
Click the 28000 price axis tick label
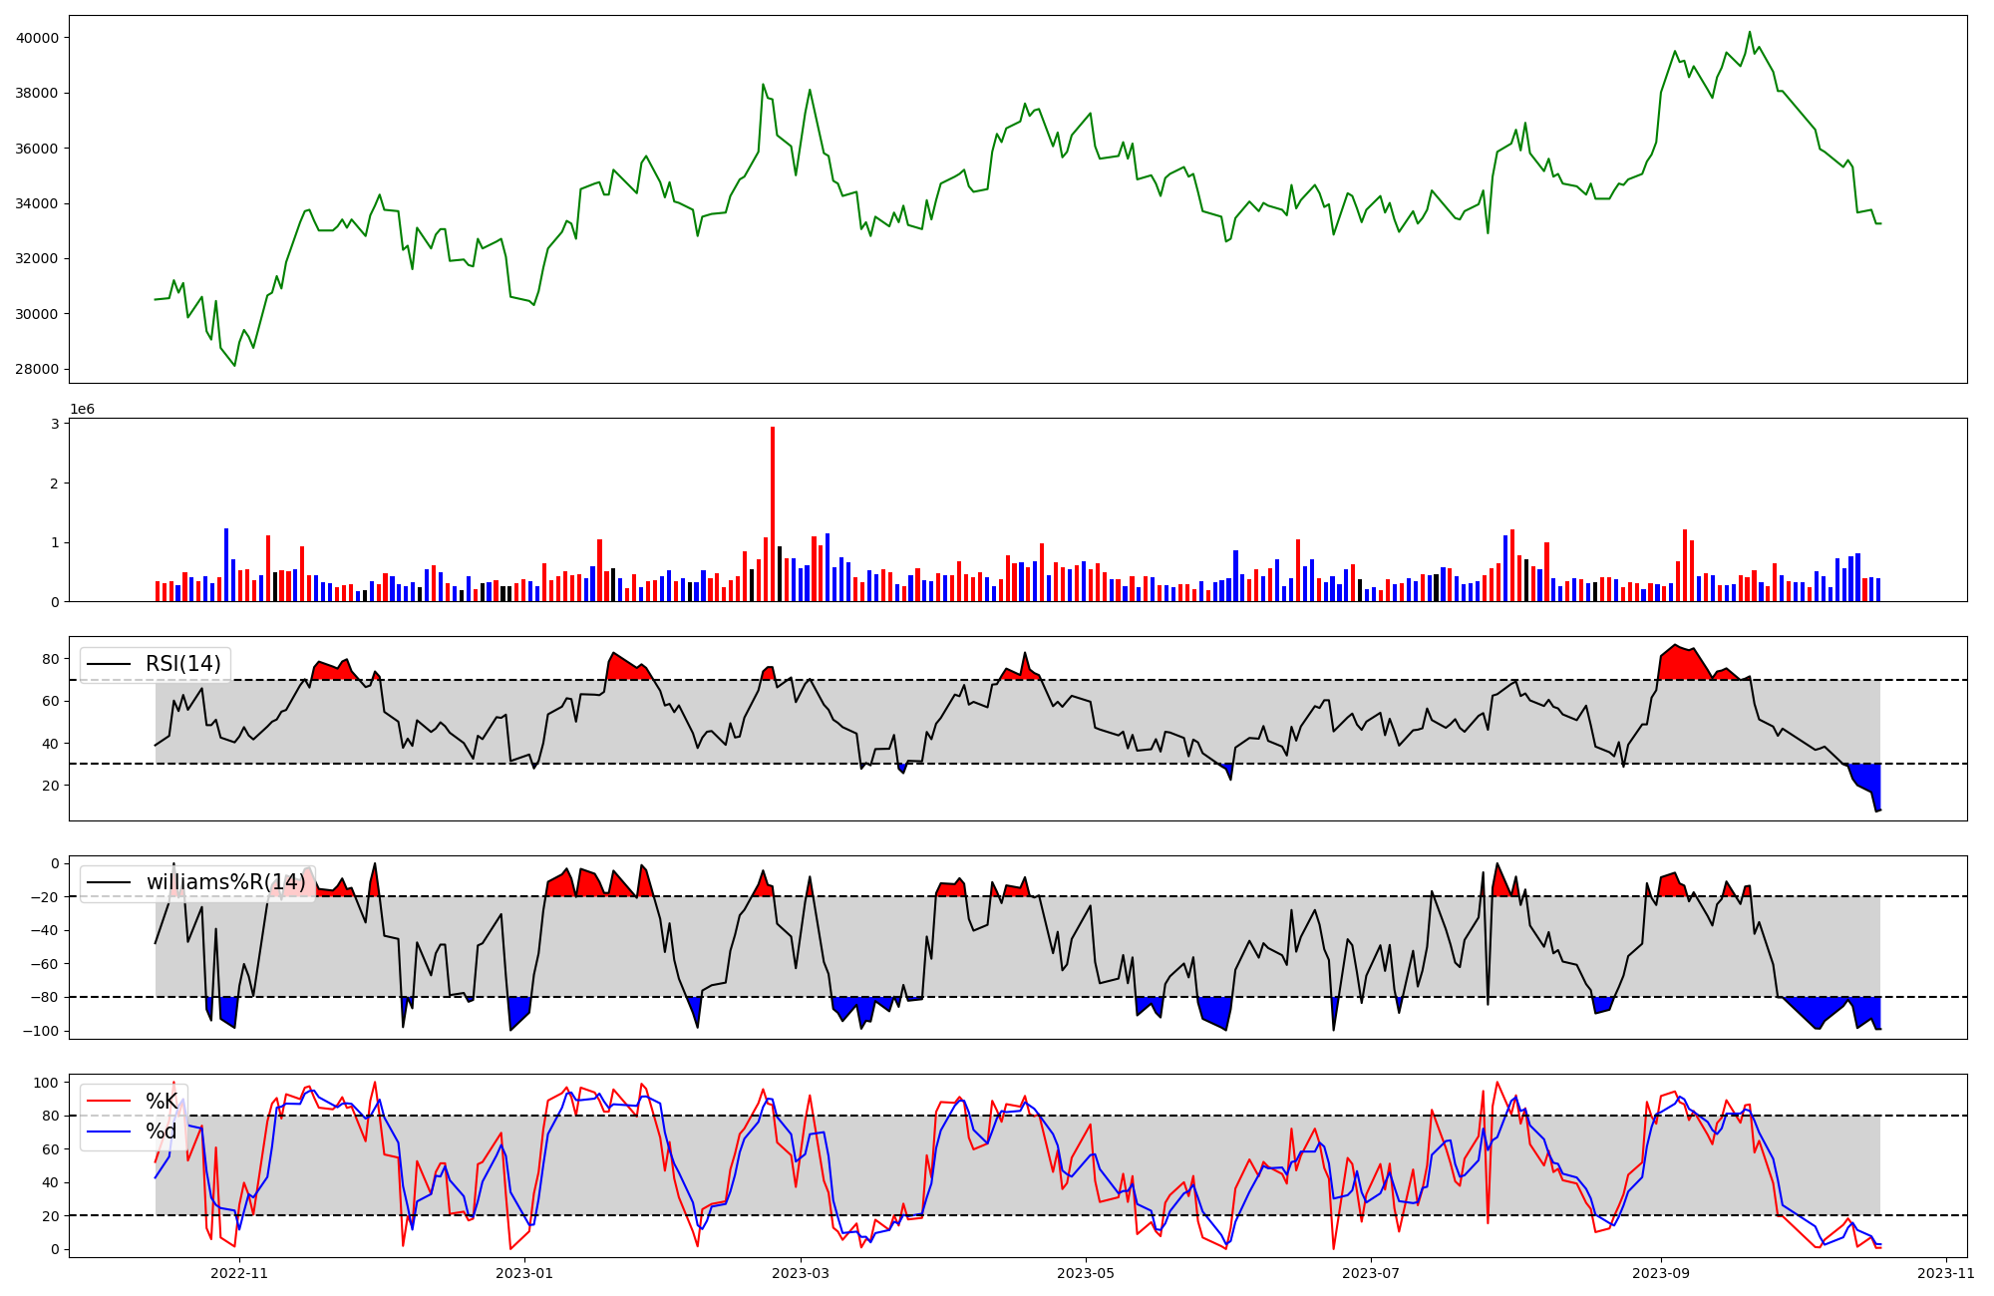pyautogui.click(x=38, y=370)
